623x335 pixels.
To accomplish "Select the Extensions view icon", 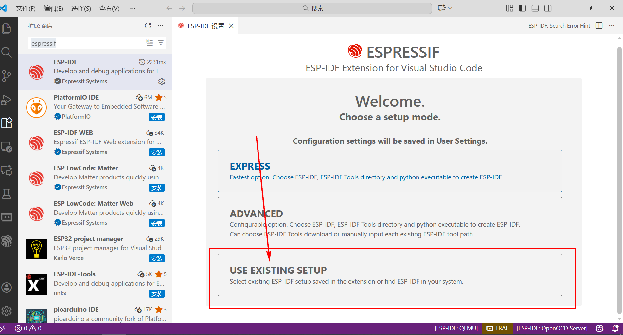I will click(7, 123).
